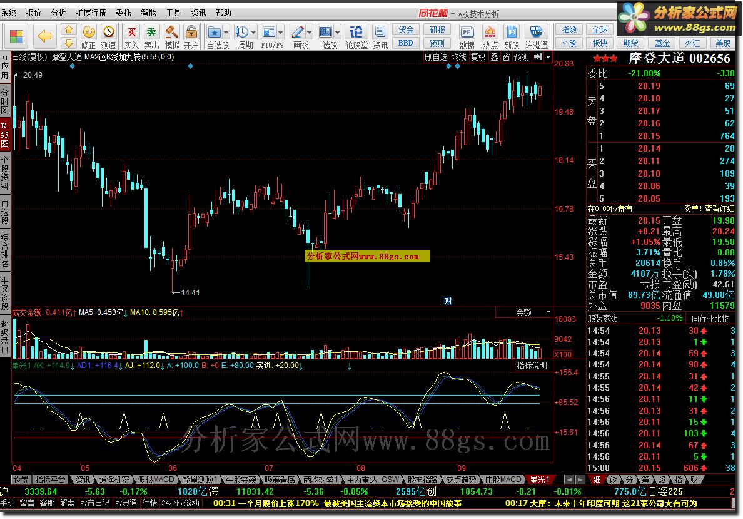The width and height of the screenshot is (743, 519).
Task: Click the 卖出 sell icon
Action: point(151,36)
